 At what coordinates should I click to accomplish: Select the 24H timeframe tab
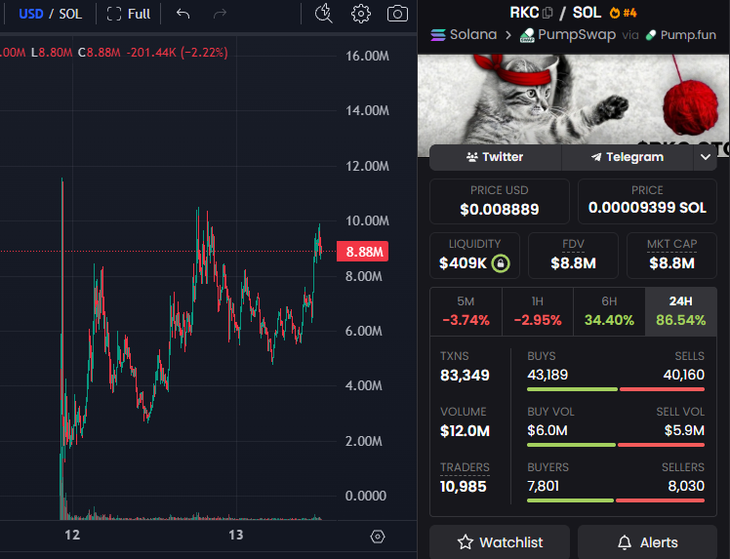click(x=680, y=312)
